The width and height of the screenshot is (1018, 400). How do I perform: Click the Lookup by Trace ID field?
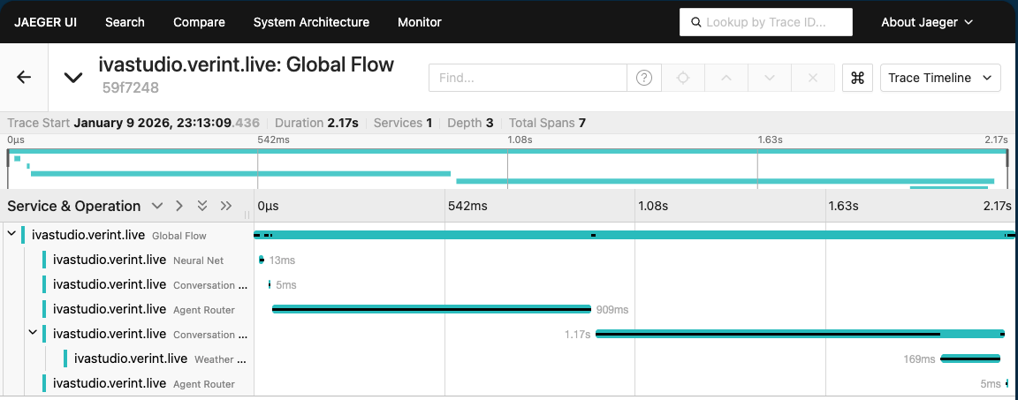click(x=765, y=22)
